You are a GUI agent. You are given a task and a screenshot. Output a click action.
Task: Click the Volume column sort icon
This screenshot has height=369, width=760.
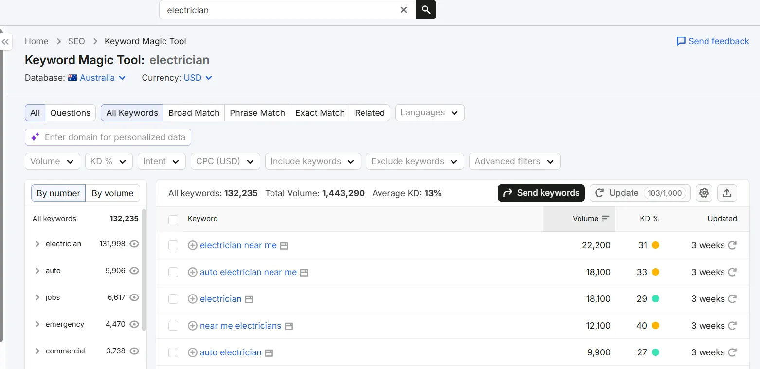(x=606, y=219)
